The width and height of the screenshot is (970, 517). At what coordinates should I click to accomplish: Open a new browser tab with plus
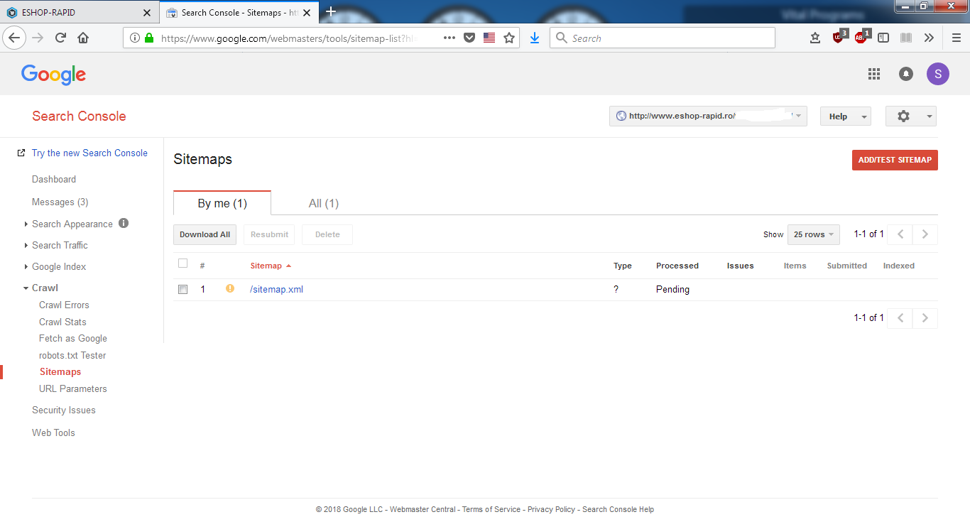pos(331,12)
